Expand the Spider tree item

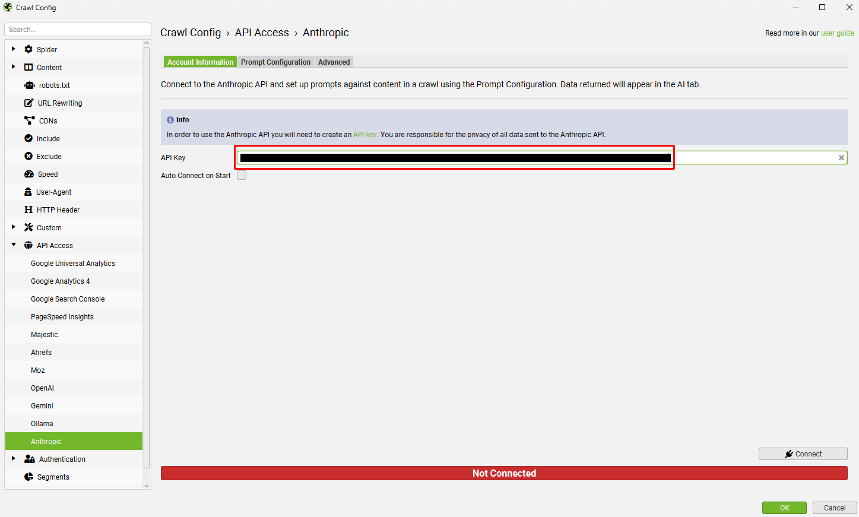[13, 49]
